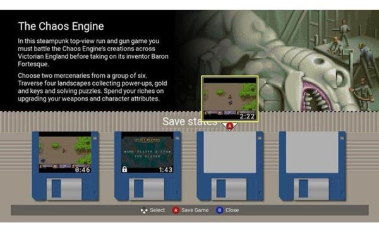Click the blank label of third floppy
The image size is (379, 233).
pos(230,152)
